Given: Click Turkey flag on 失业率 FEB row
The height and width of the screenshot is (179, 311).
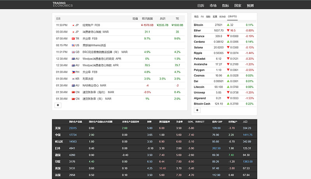Looking at the screenshot, I should [73, 38].
